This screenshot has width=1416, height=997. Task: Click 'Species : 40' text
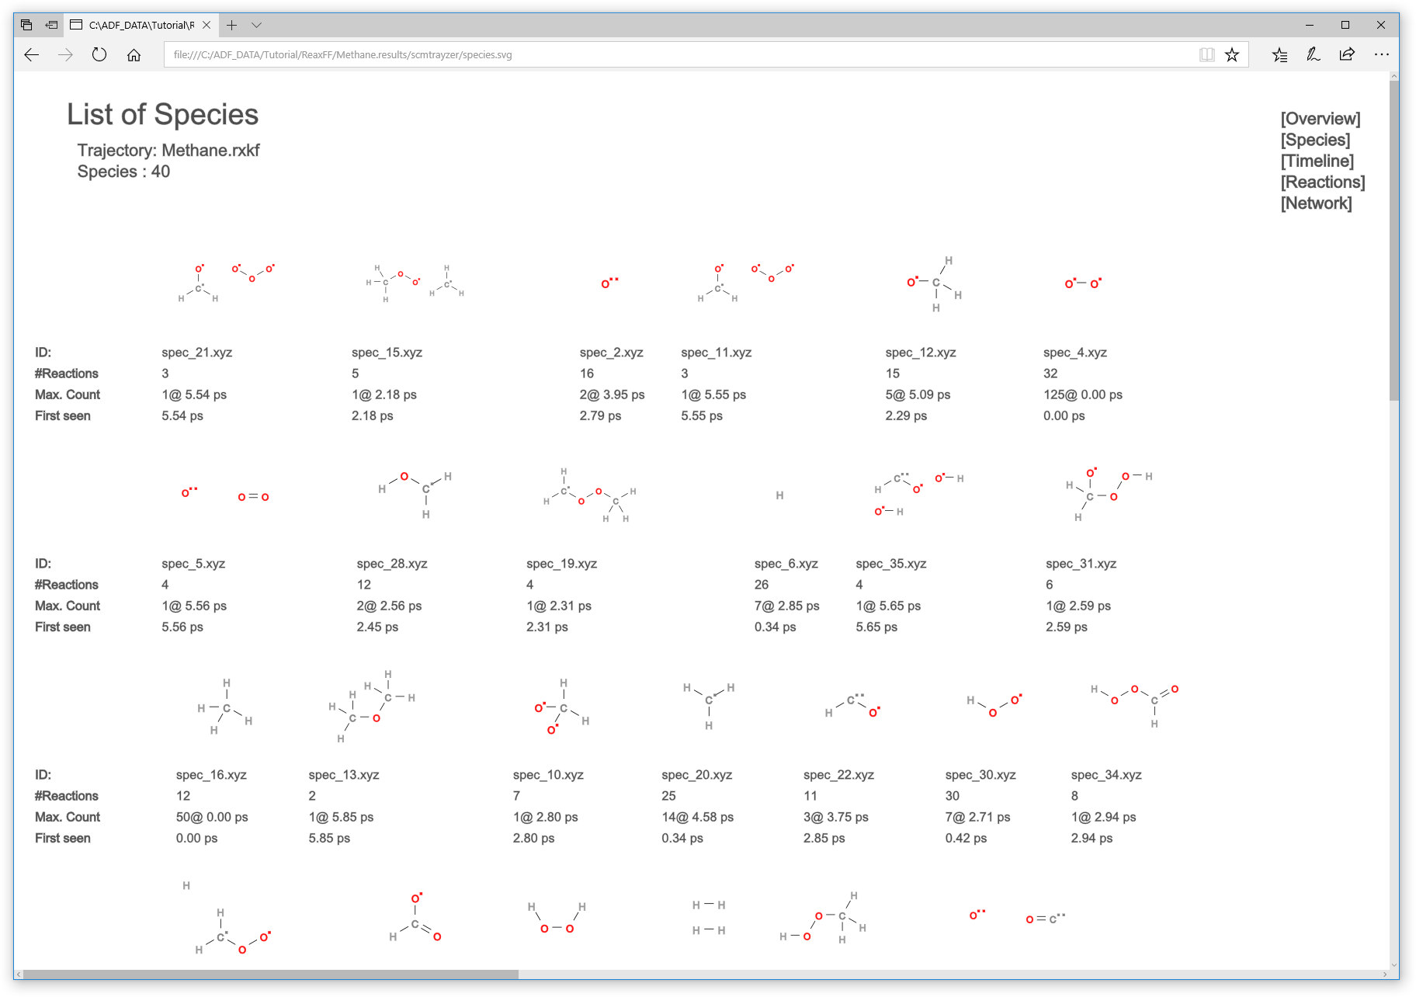(x=123, y=172)
